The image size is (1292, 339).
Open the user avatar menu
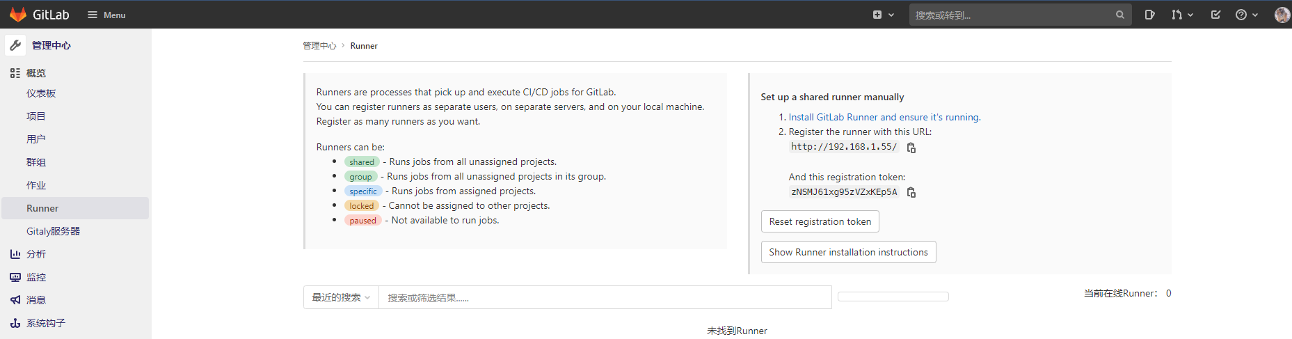(1282, 15)
